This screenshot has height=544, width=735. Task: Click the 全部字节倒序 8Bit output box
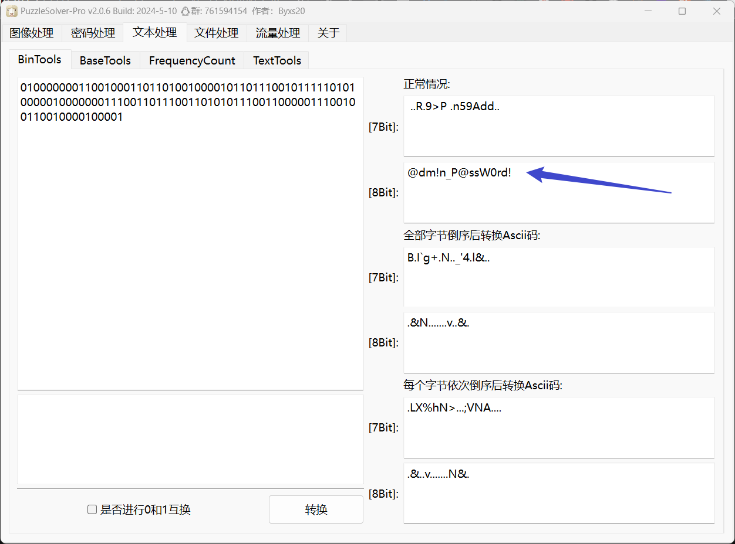point(559,342)
